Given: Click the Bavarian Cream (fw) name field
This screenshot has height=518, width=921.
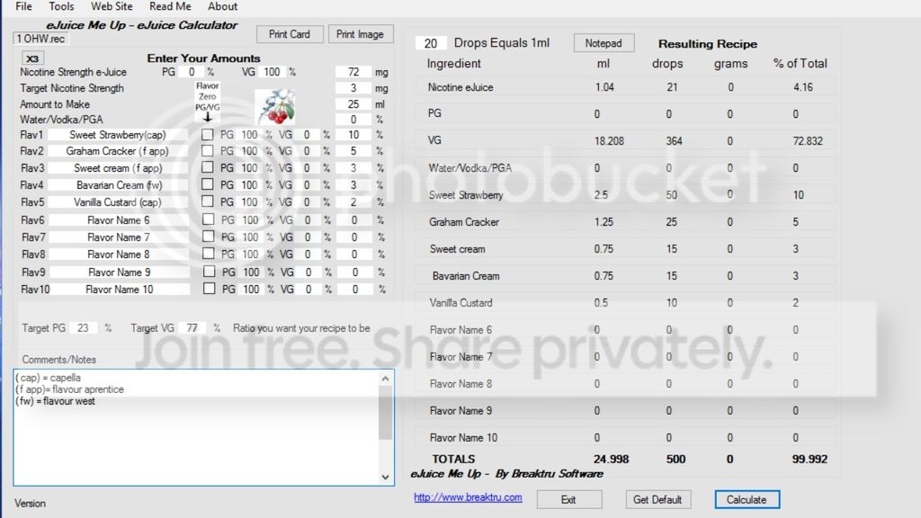Looking at the screenshot, I should pyautogui.click(x=118, y=185).
